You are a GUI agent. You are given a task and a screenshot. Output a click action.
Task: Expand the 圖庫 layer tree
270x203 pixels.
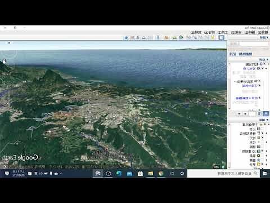coord(266,160)
